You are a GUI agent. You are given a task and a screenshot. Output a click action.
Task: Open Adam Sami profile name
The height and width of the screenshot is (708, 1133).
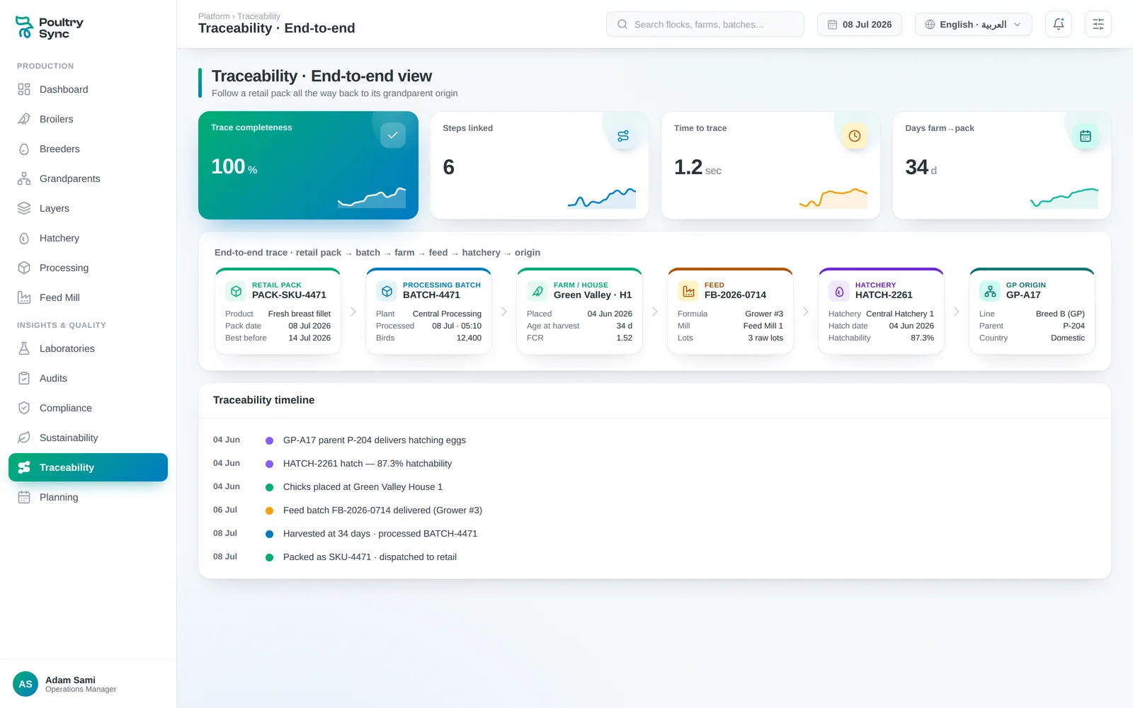point(70,680)
